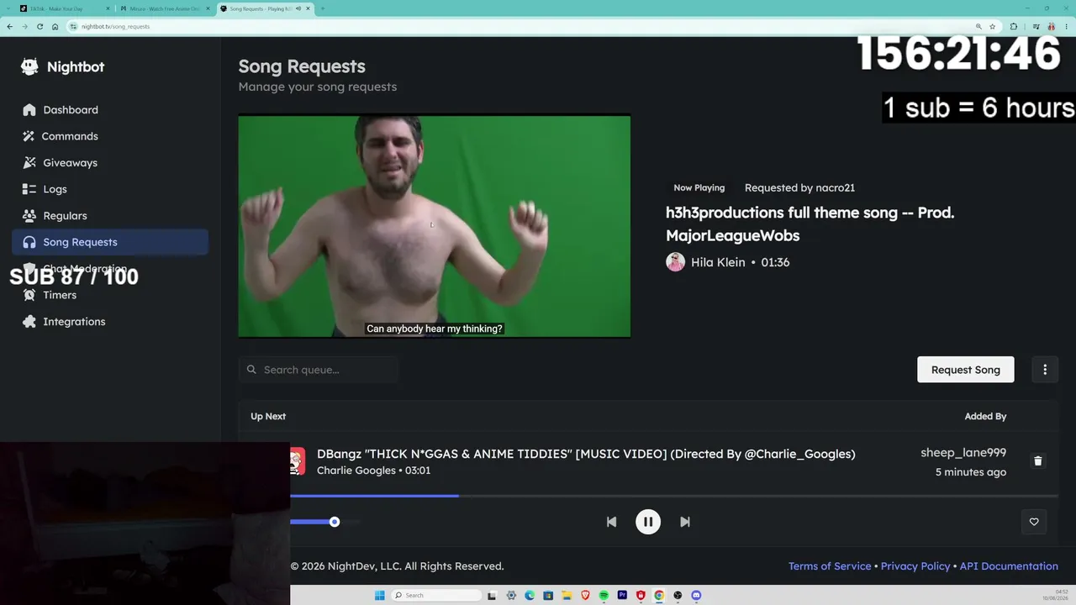
Task: Reload the Nightbot page
Action: (40, 26)
